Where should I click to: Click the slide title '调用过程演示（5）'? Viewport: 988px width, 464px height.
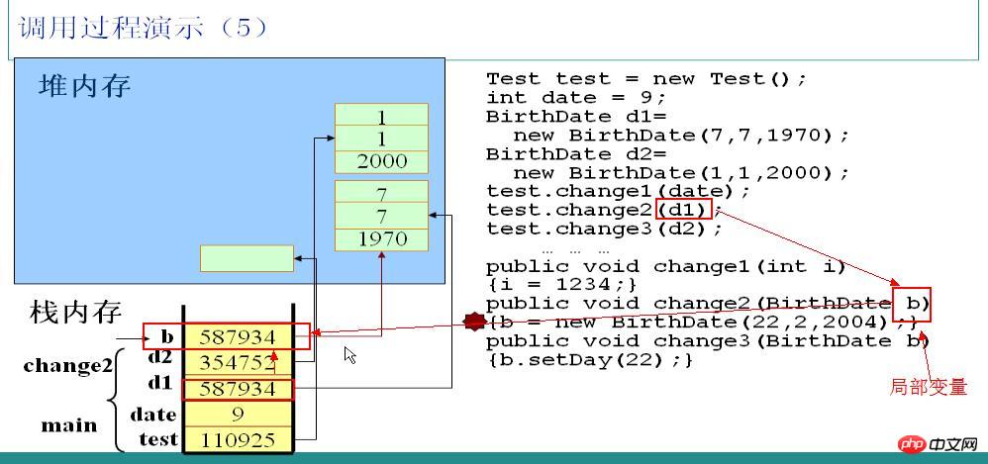click(x=145, y=28)
